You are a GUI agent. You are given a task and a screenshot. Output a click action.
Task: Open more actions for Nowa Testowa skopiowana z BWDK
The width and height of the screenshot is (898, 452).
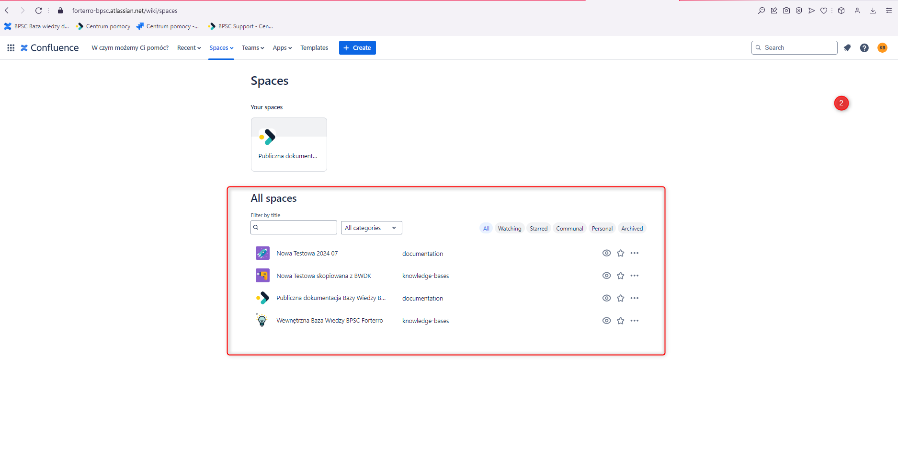(x=635, y=276)
